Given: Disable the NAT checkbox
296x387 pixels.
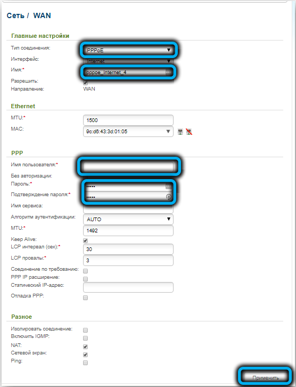Looking at the screenshot, I should click(86, 346).
